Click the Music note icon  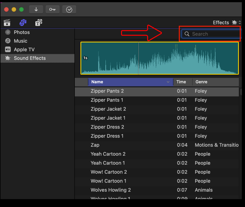click(8, 41)
